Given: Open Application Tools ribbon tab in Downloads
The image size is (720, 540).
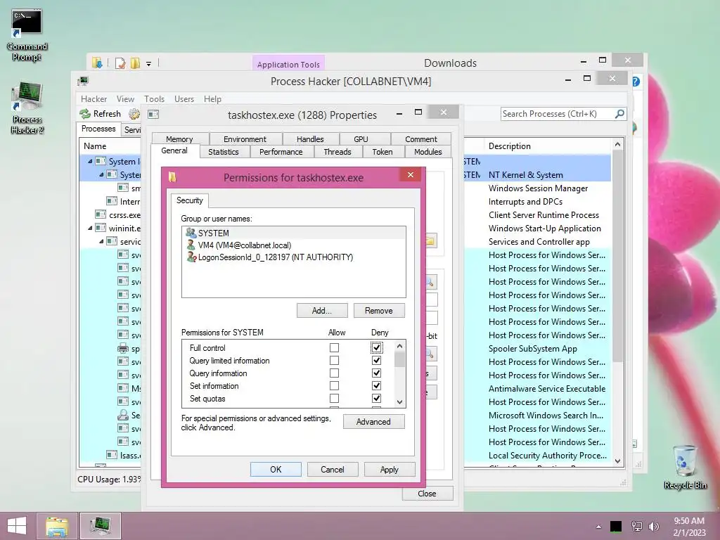Looking at the screenshot, I should pyautogui.click(x=288, y=64).
